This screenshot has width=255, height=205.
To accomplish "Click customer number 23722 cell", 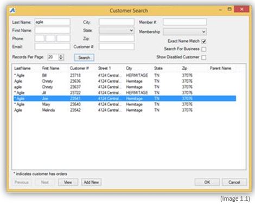I will click(75, 92).
